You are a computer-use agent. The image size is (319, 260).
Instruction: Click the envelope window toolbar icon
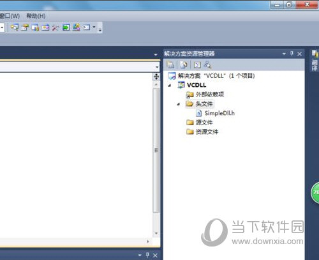tap(45, 27)
